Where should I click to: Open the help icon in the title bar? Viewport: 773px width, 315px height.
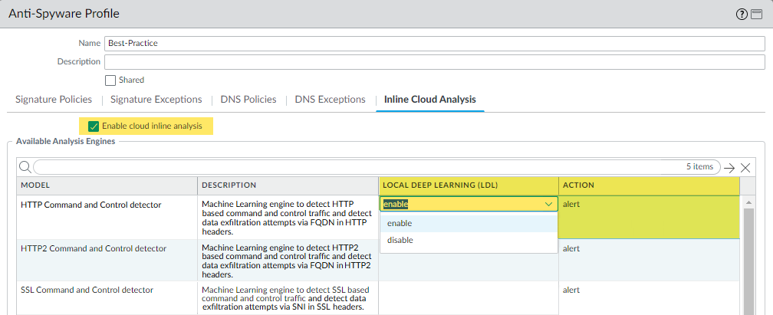742,15
